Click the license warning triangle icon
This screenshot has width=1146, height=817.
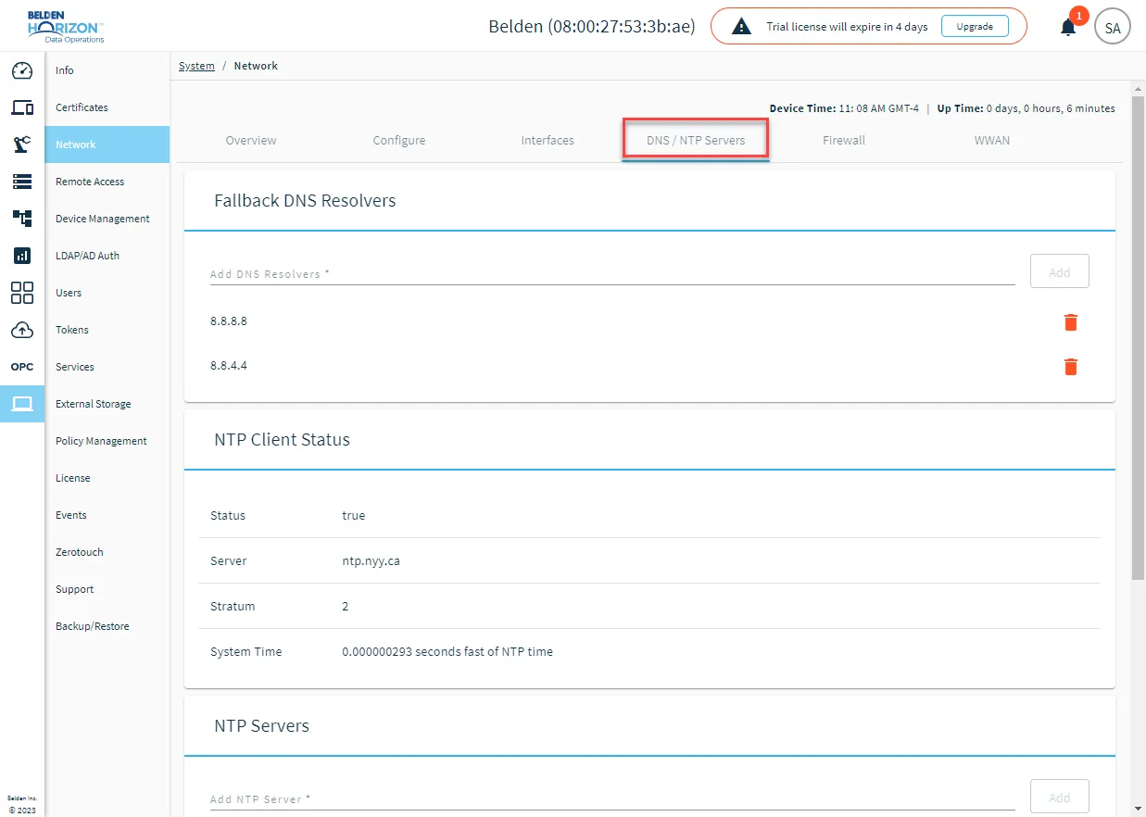pyautogui.click(x=741, y=27)
